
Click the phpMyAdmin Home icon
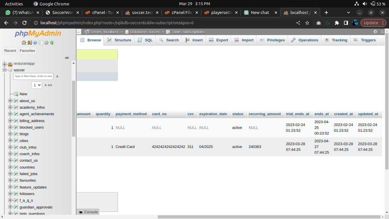pos(24,43)
